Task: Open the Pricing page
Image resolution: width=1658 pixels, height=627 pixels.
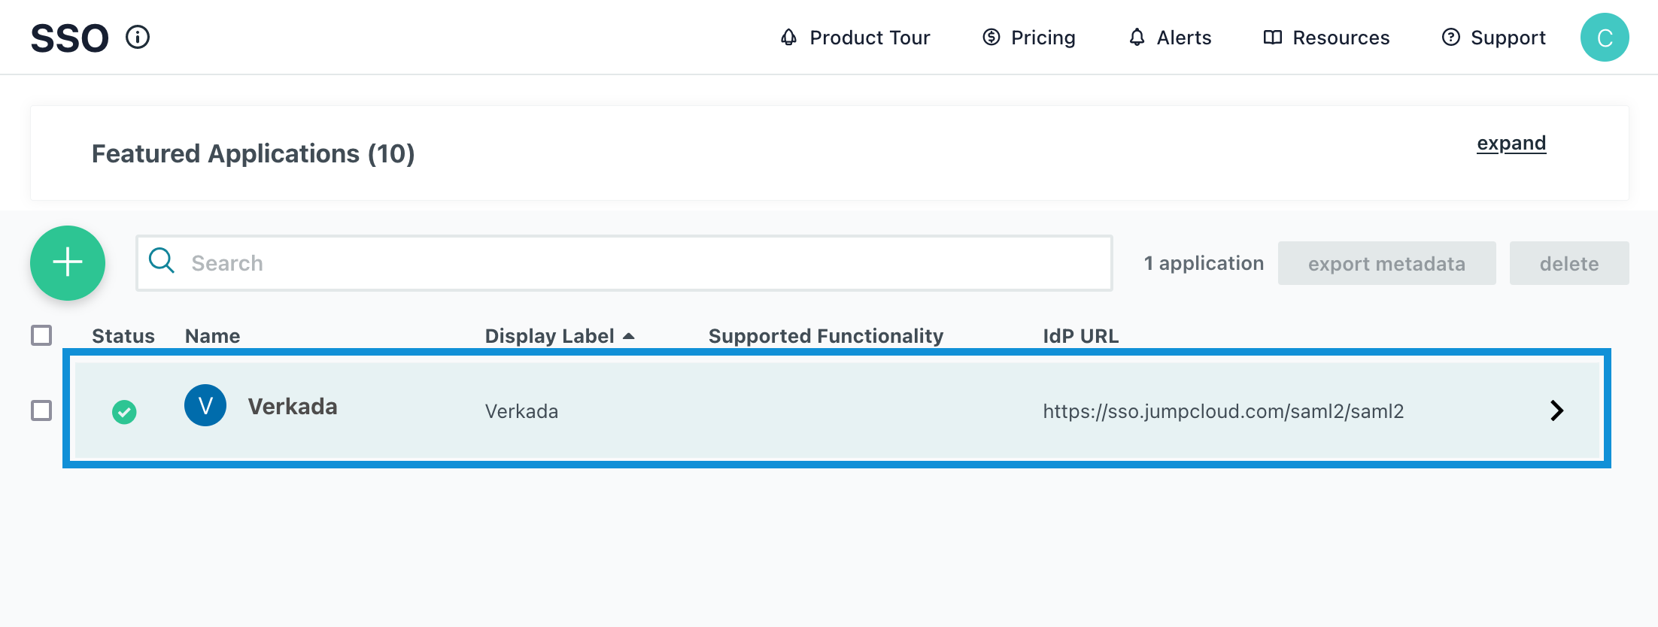Action: point(1029,38)
